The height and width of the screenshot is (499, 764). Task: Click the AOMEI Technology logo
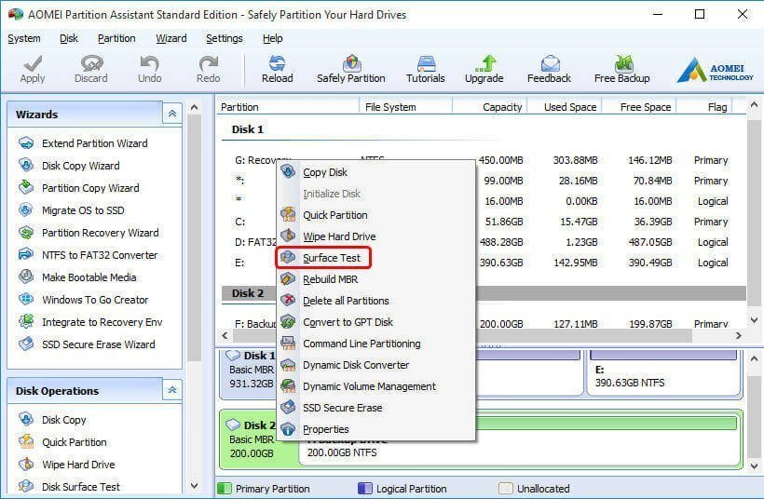[x=716, y=71]
